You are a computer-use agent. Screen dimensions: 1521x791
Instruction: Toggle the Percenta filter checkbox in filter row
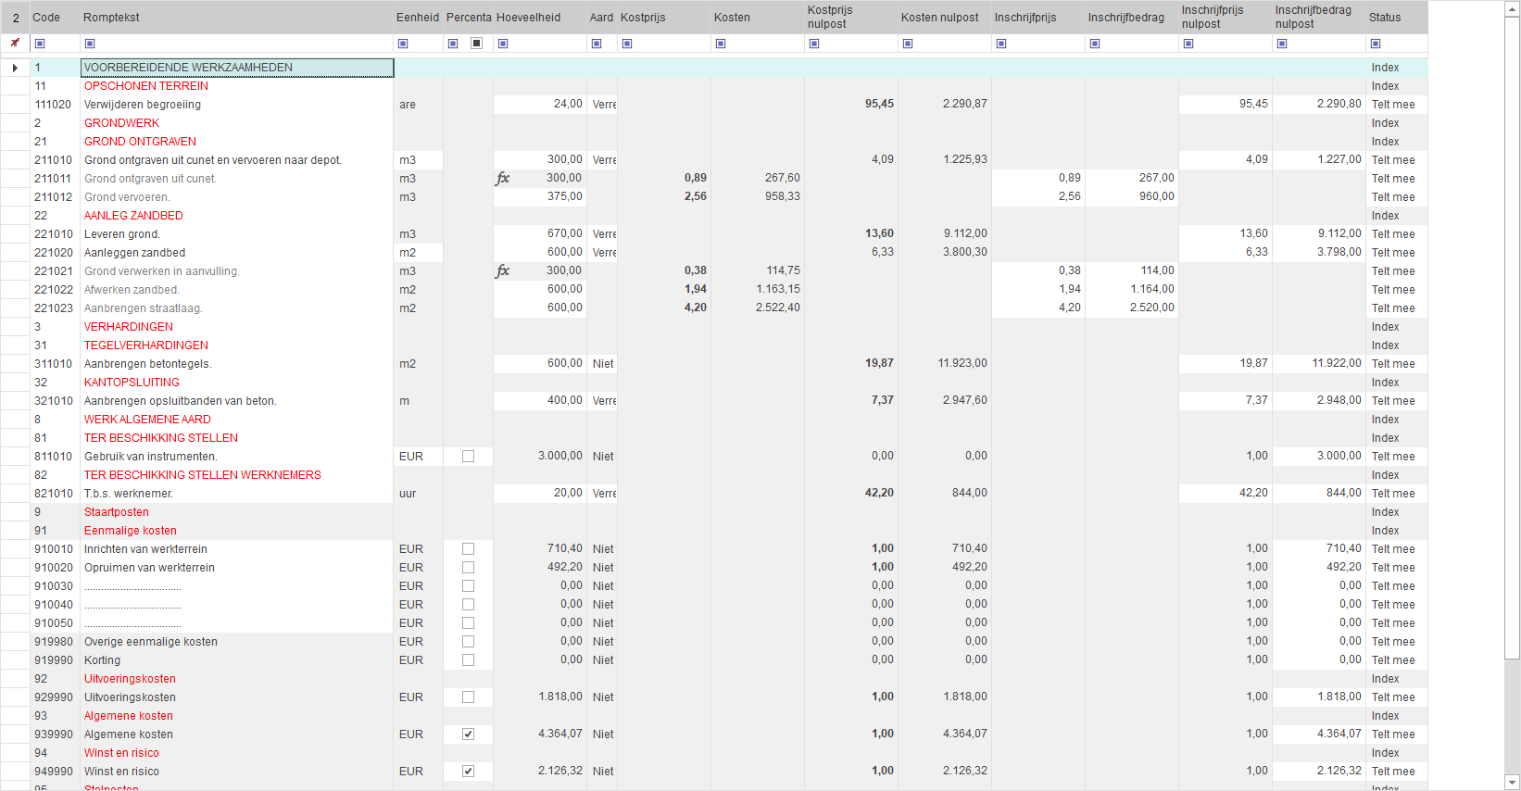[x=476, y=43]
